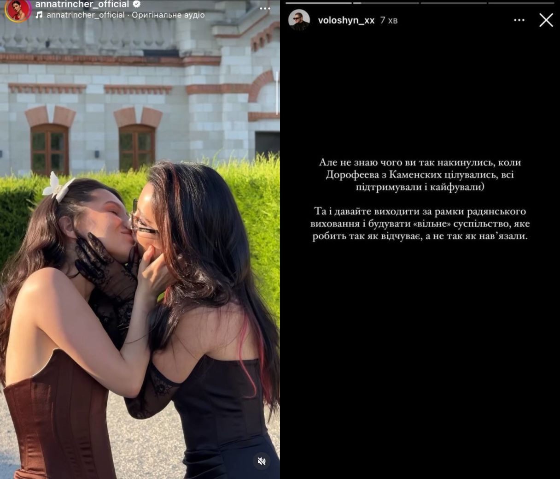Click the audio author name beside music note
Viewport: 560px width, 479px height.
(x=86, y=15)
